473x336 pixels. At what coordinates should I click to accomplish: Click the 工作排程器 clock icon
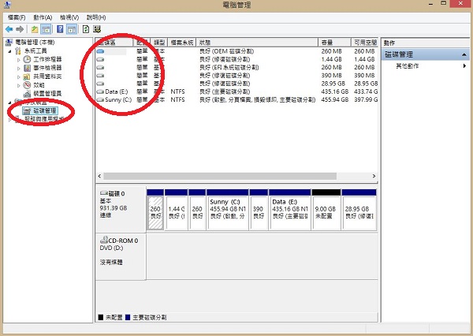pos(27,59)
